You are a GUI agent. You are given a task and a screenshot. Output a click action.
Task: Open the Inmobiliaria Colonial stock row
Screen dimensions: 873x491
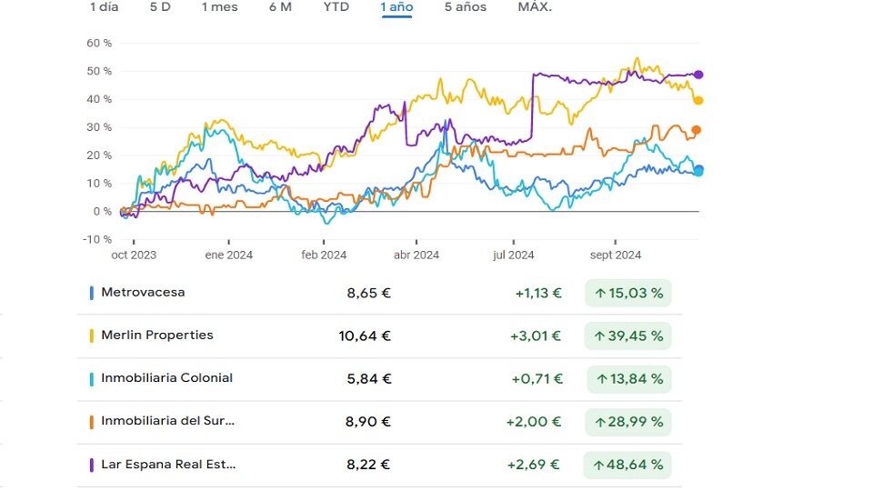pos(166,378)
